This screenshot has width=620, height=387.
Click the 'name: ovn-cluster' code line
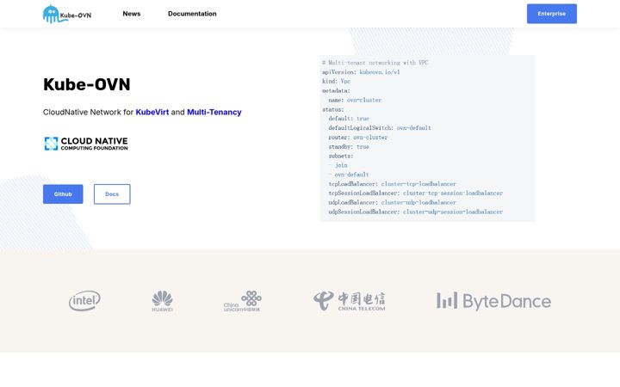pyautogui.click(x=355, y=101)
